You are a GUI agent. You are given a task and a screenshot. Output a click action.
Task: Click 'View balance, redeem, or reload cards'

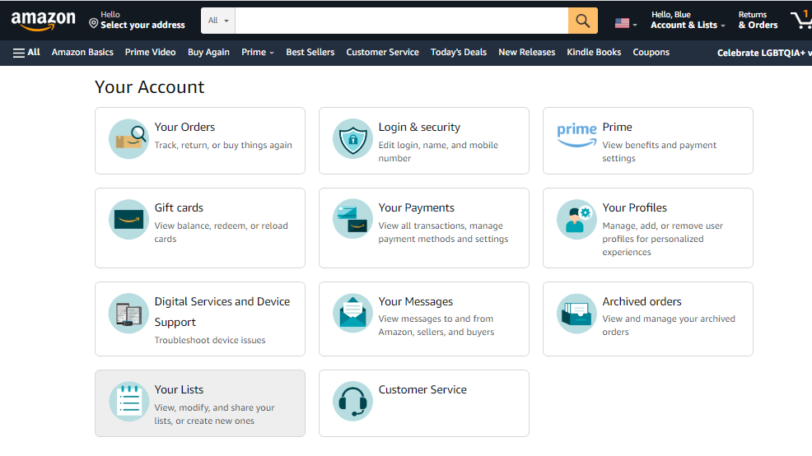point(222,232)
